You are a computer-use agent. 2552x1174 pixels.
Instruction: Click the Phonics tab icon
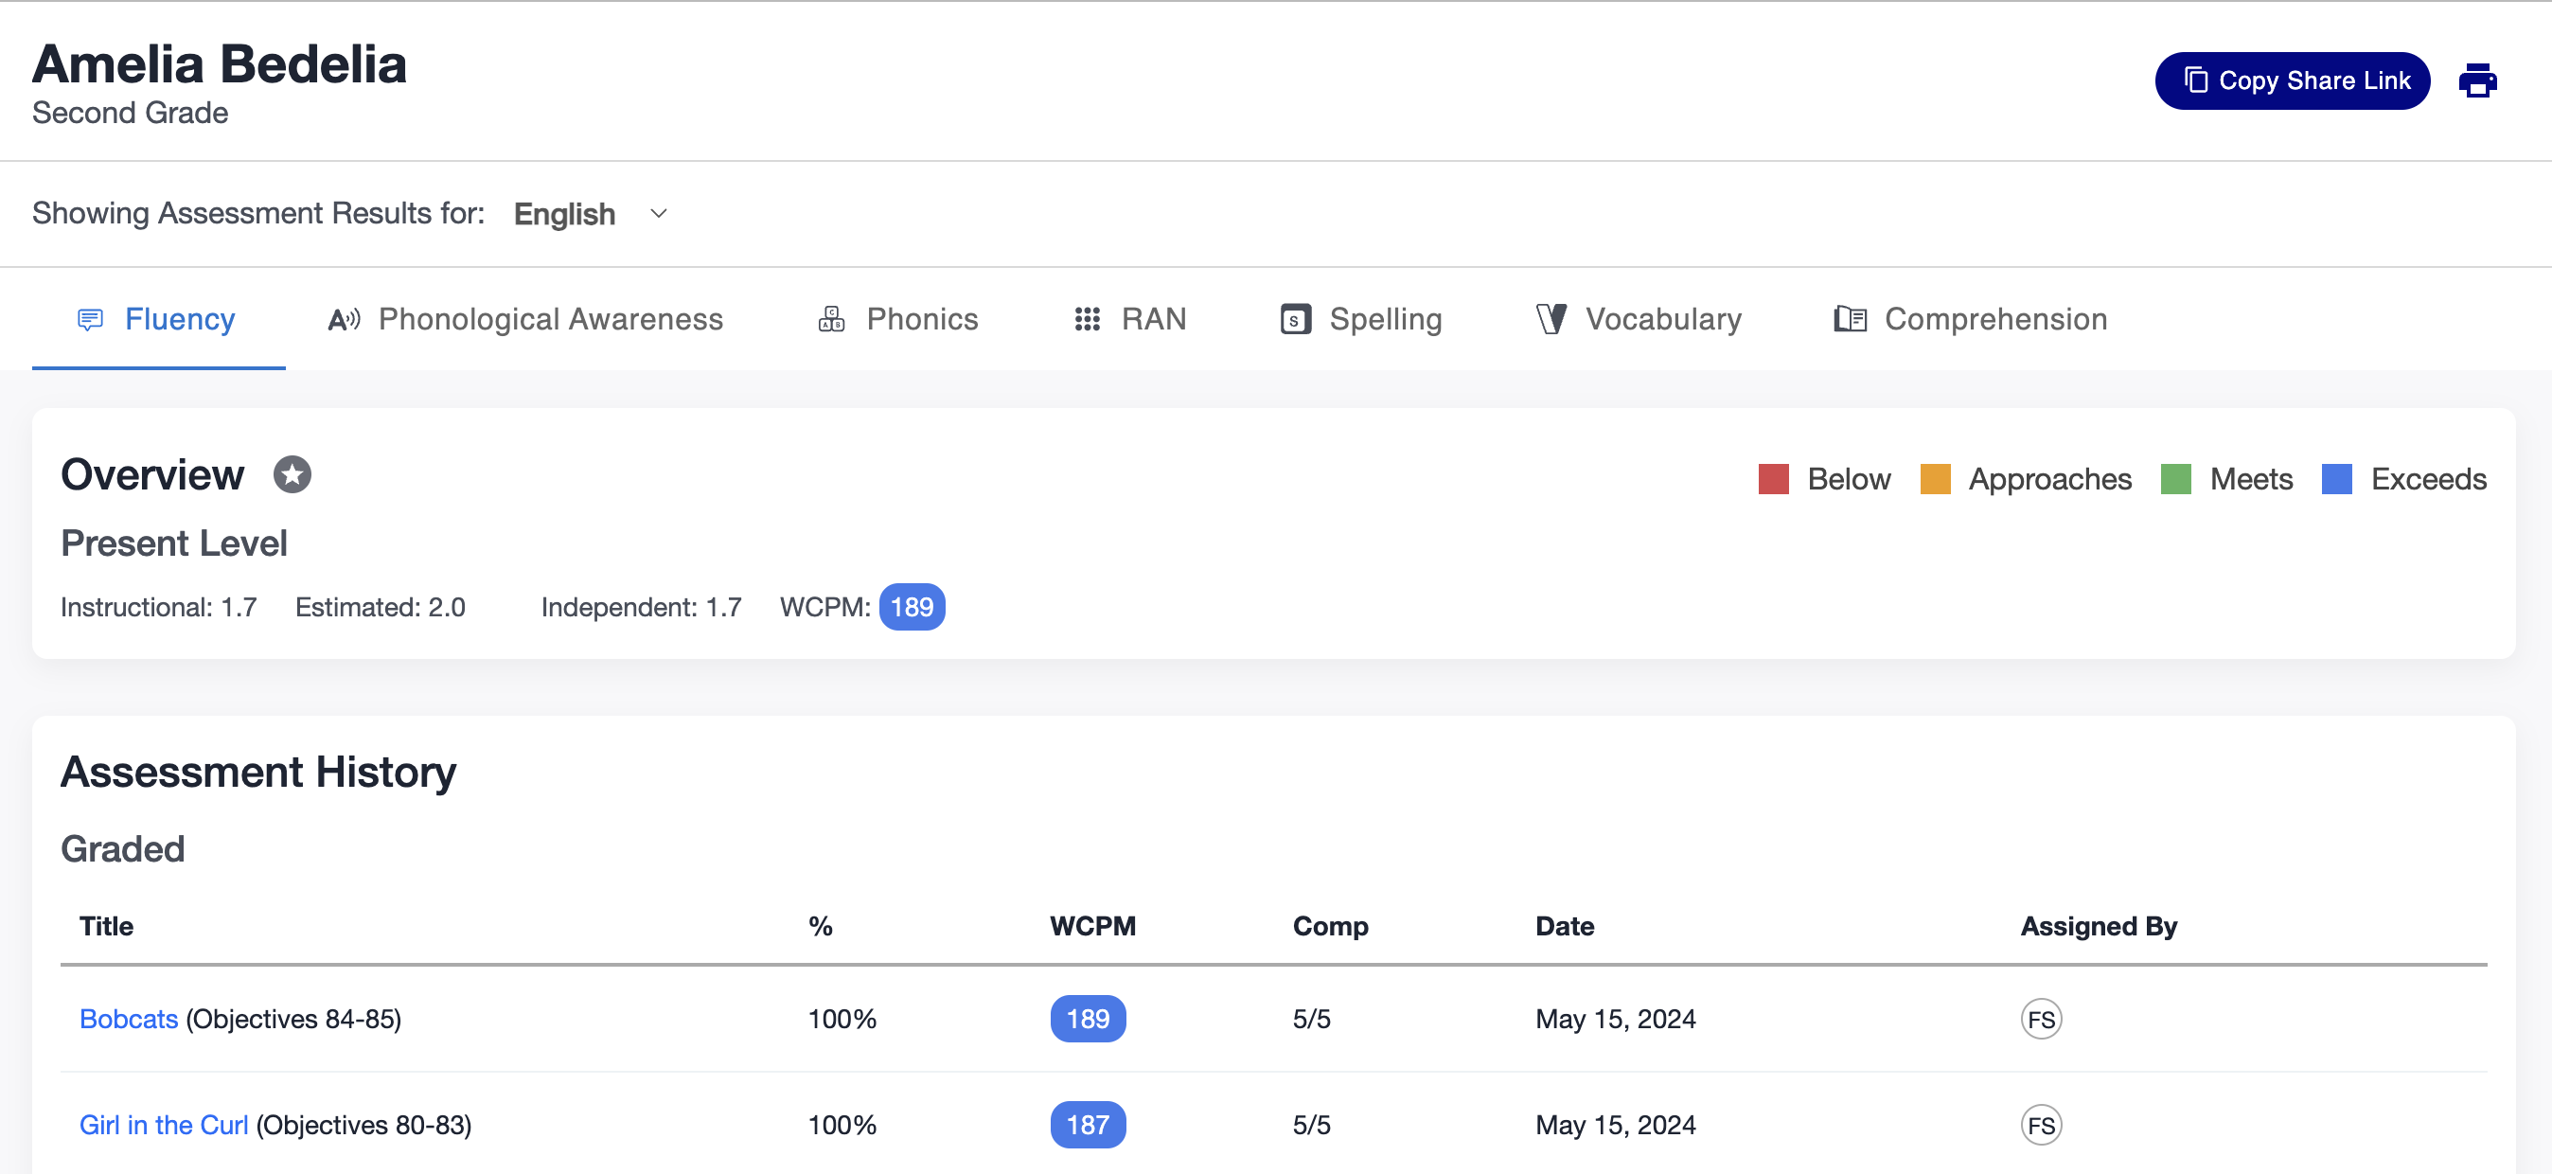tap(831, 319)
